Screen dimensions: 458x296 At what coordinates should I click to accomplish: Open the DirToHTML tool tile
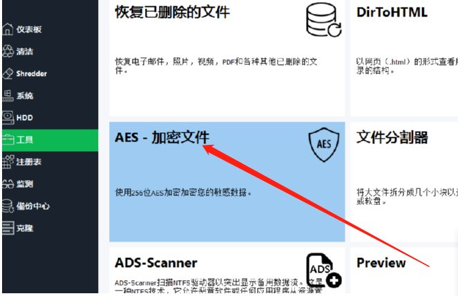coord(404,58)
